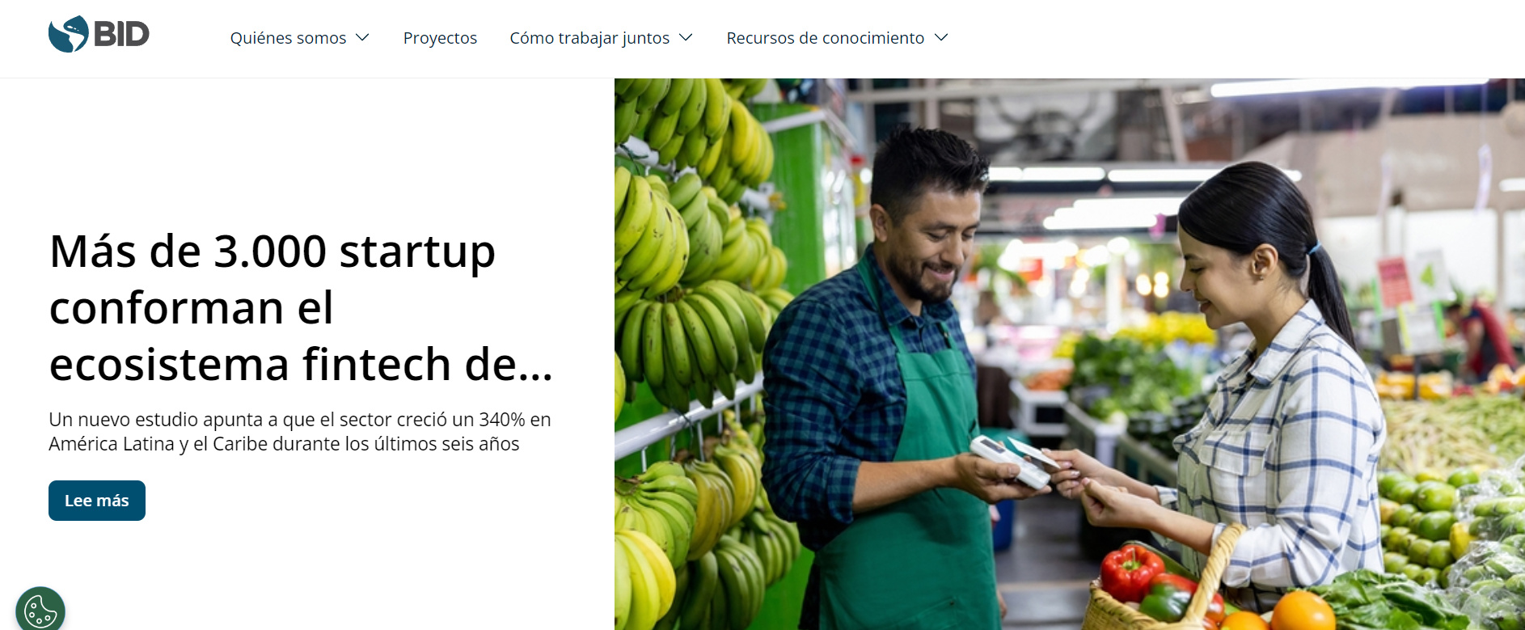Open the fintech startup headline
This screenshot has height=630, width=1525.
pyautogui.click(x=301, y=307)
